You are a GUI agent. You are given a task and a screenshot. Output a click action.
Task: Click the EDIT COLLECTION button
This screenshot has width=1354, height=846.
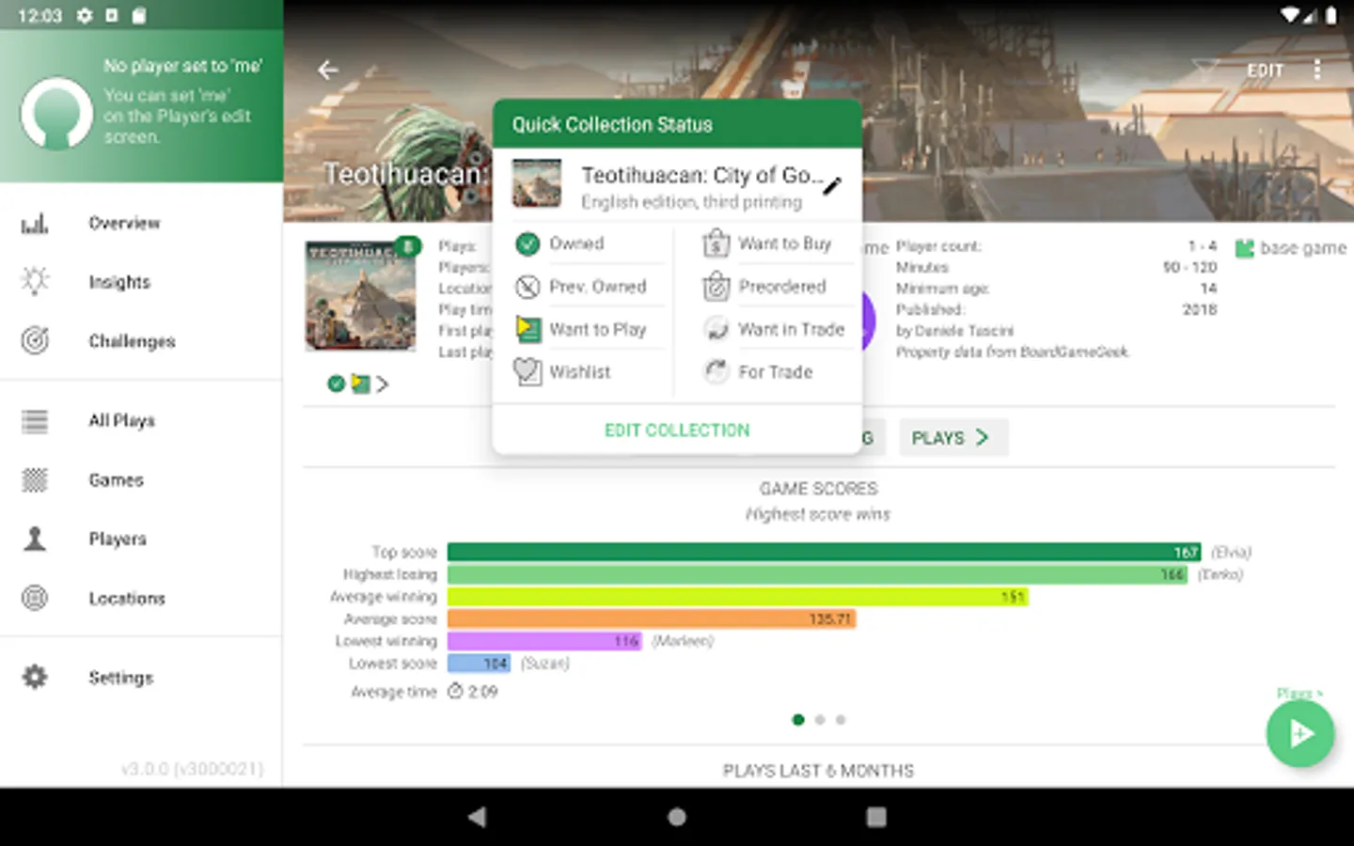point(677,431)
